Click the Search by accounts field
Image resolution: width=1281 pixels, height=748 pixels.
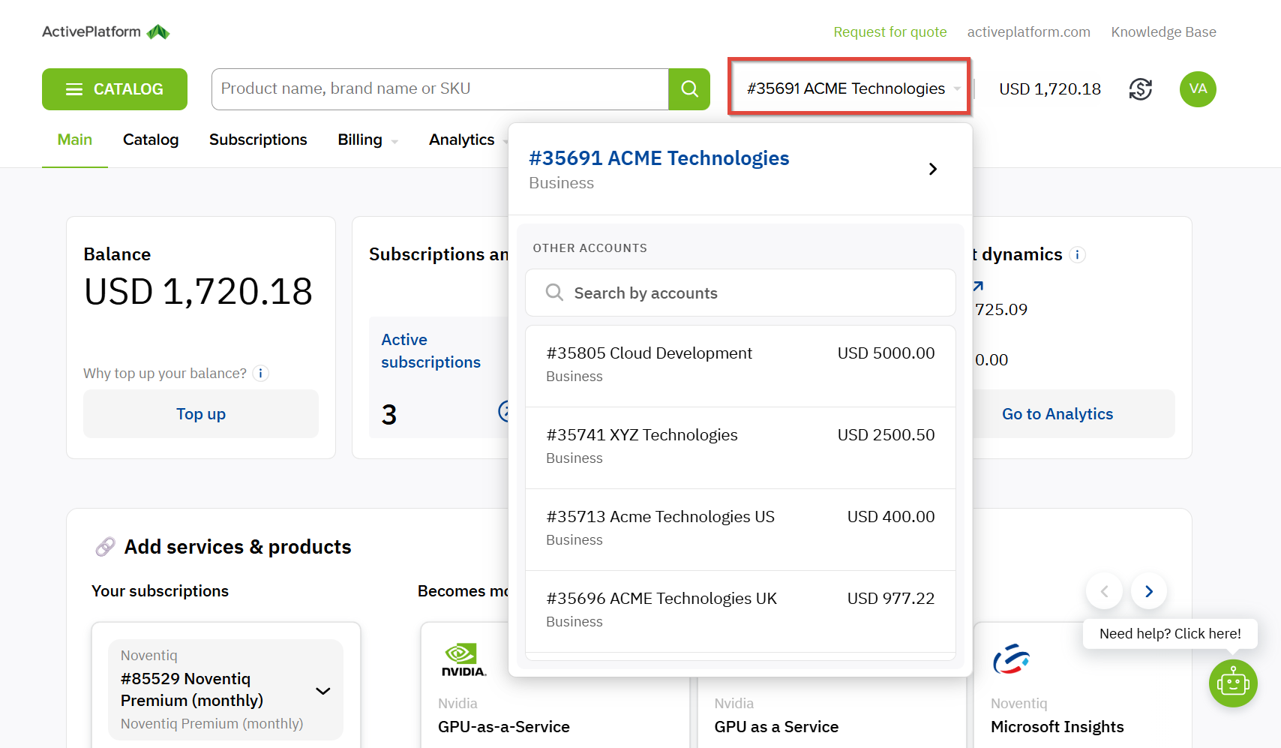coord(740,293)
